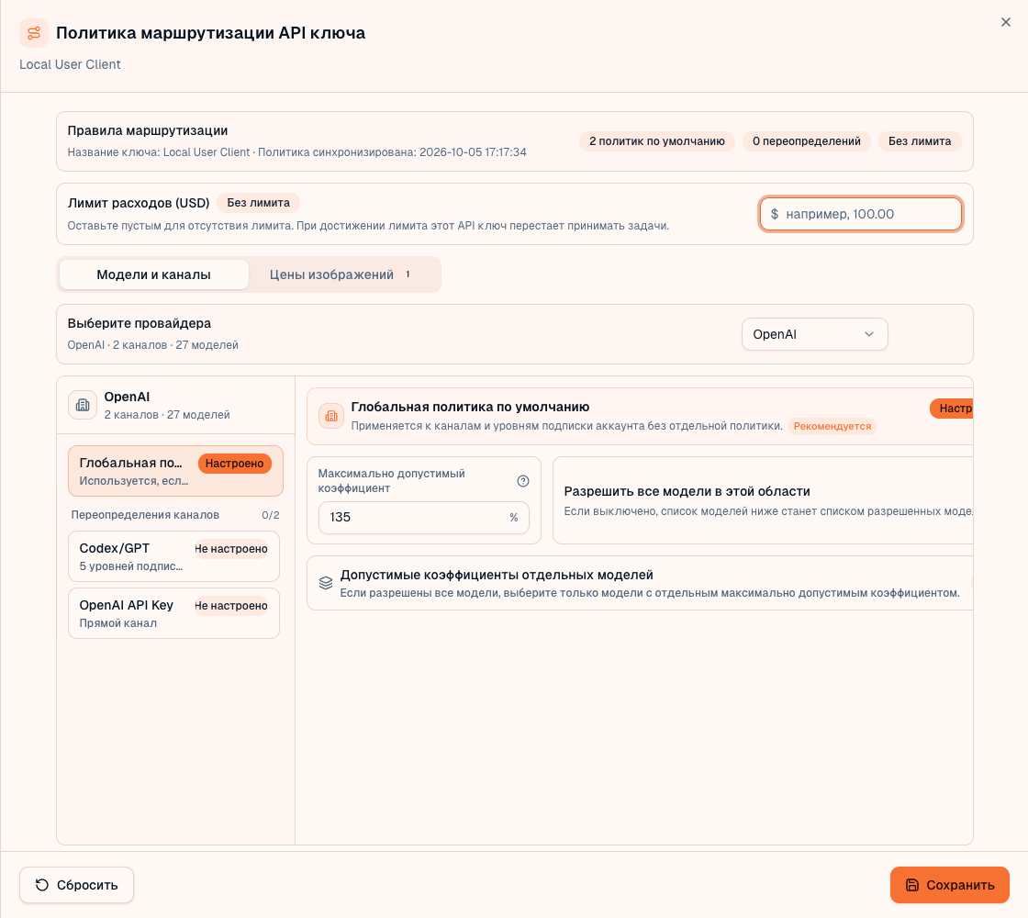Screen dimensions: 1028x918
Task: Click the '2 политик по умолчанию' badge
Action: point(656,141)
